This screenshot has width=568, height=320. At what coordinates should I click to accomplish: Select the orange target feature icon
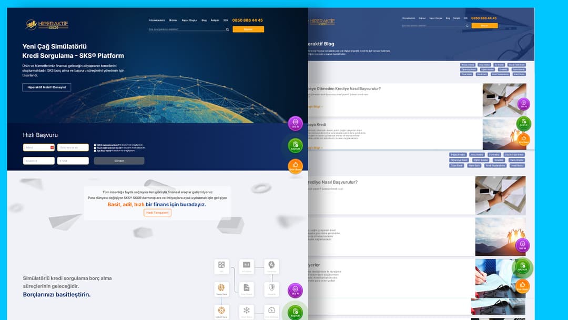click(x=221, y=311)
